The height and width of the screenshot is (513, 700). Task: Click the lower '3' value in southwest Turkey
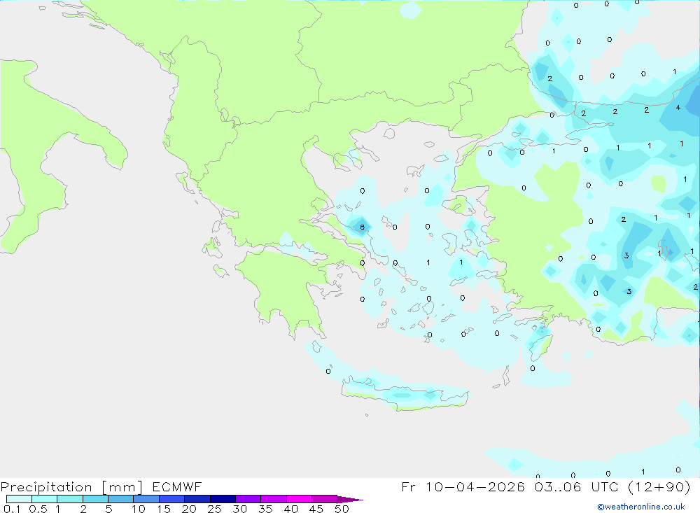coord(629,292)
